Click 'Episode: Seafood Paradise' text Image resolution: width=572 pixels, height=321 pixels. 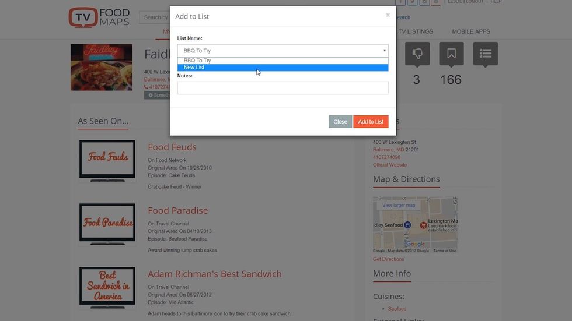(x=177, y=239)
